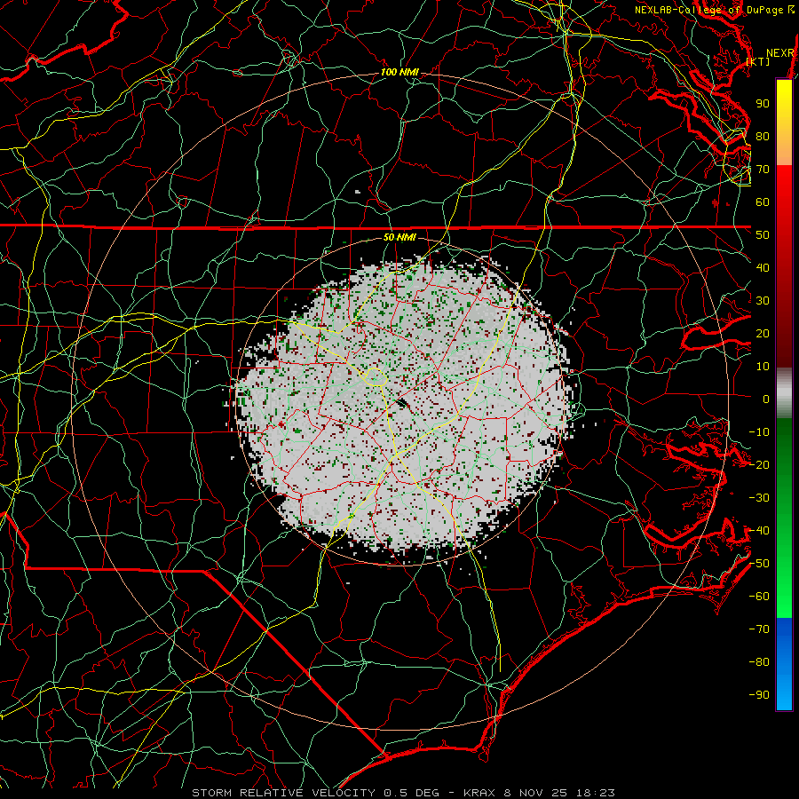The height and width of the screenshot is (799, 799).
Task: Click the -80 value on velocity scale
Action: coord(759,662)
